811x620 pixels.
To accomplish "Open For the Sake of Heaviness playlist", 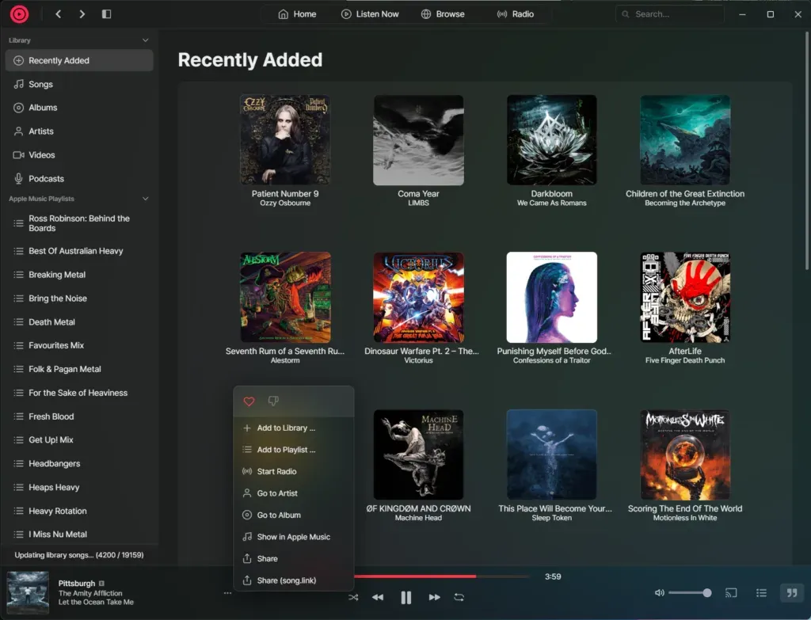I will click(x=79, y=393).
